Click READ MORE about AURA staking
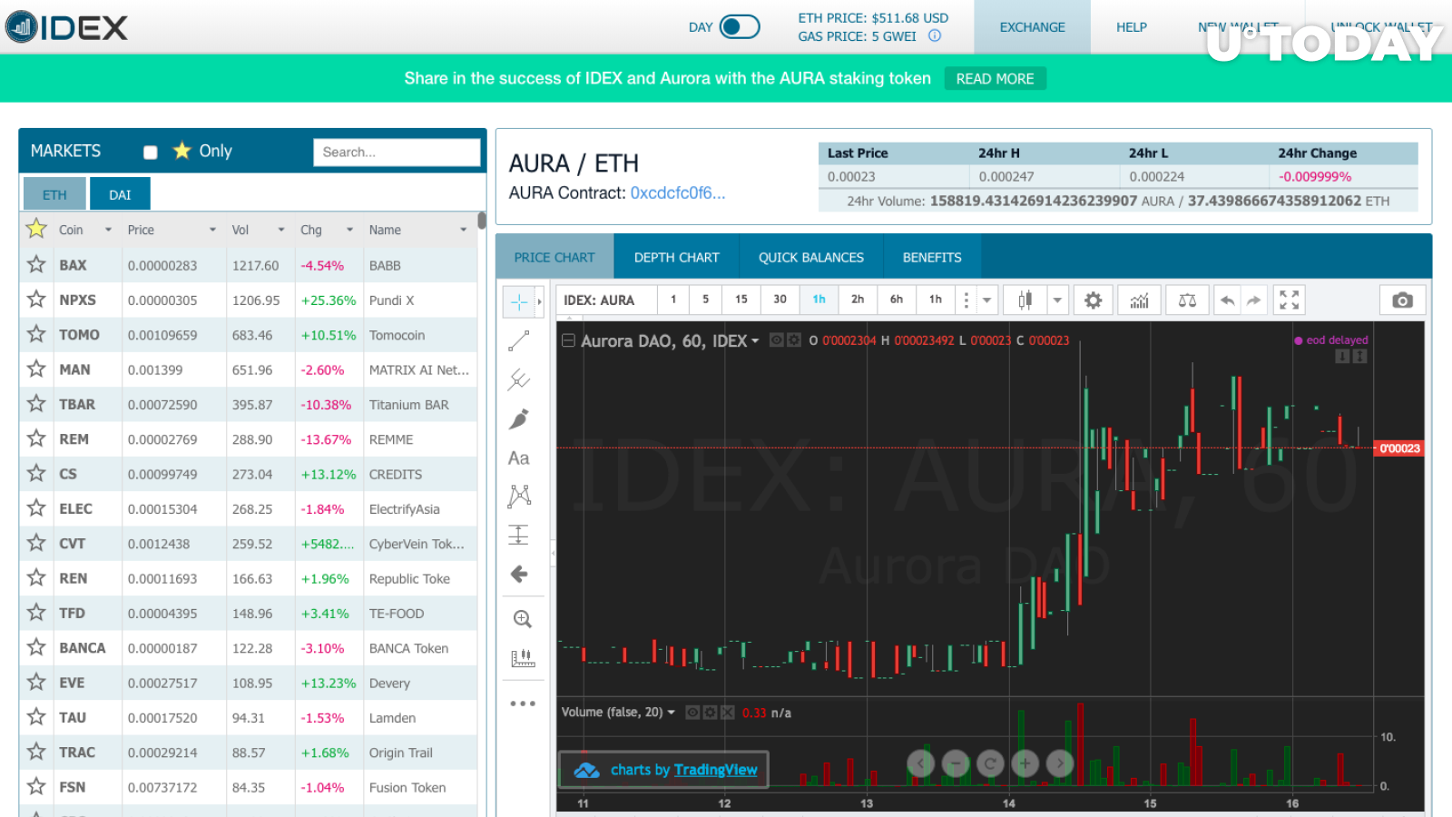1452x817 pixels. 996,79
